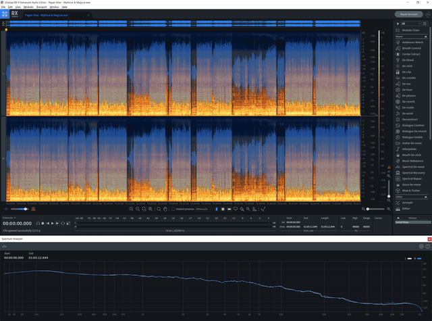Open the module filter All dropdown
The height and width of the screenshot is (321, 432).
click(x=411, y=24)
